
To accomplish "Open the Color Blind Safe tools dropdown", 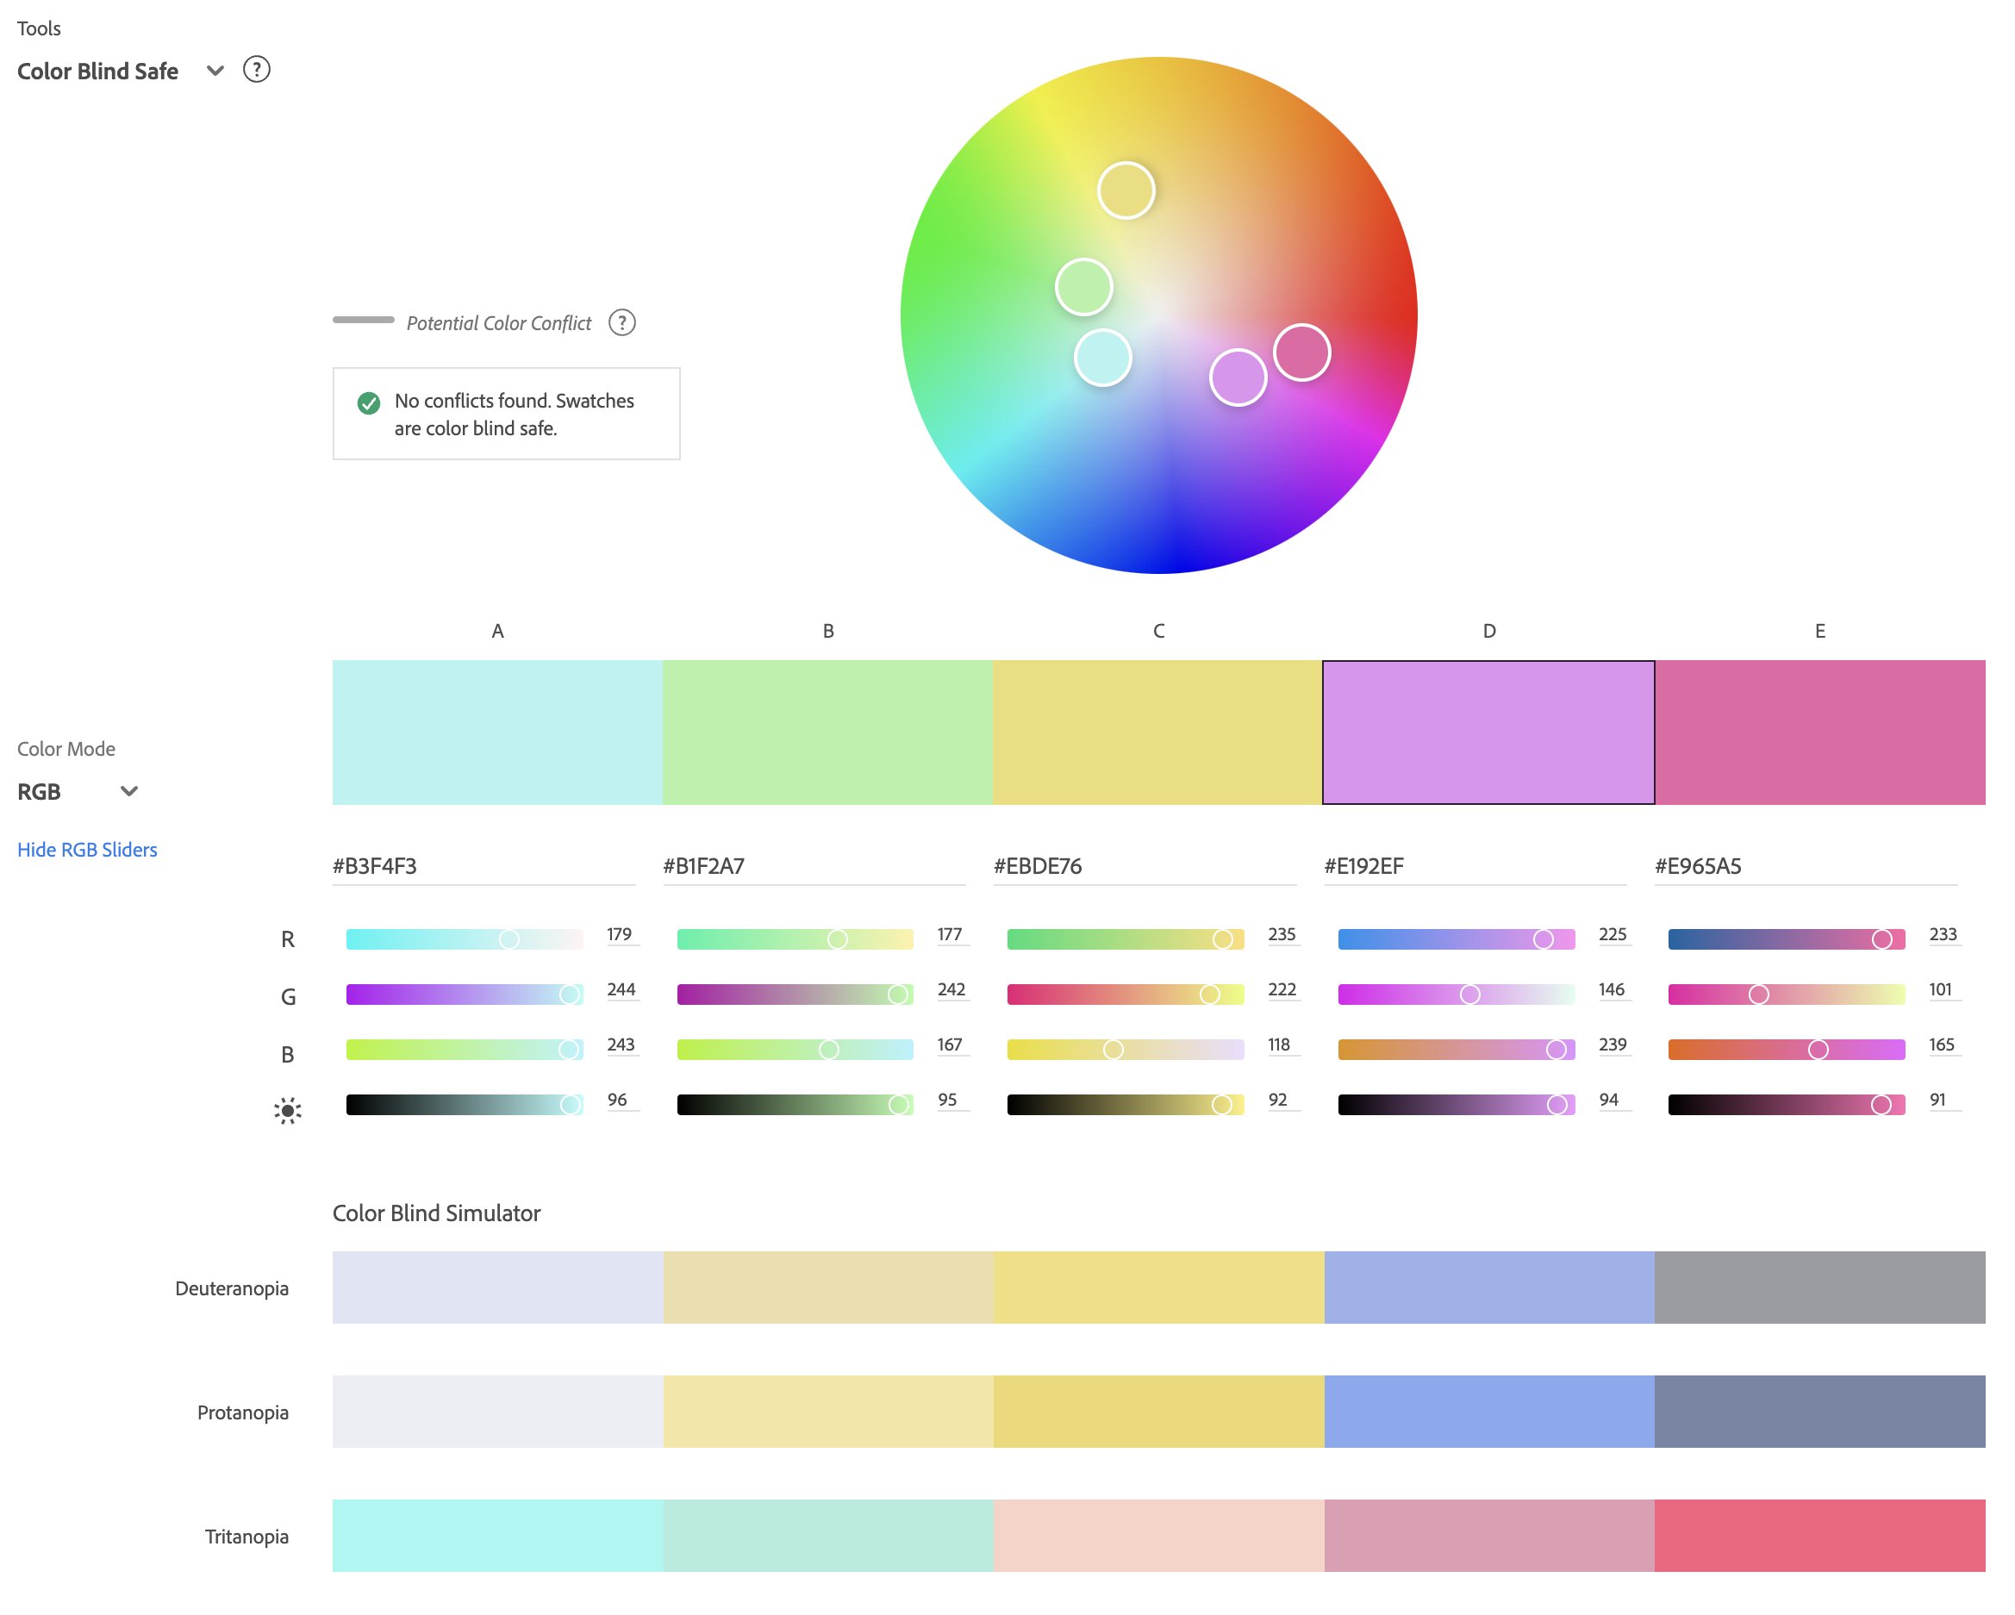I will [x=215, y=71].
